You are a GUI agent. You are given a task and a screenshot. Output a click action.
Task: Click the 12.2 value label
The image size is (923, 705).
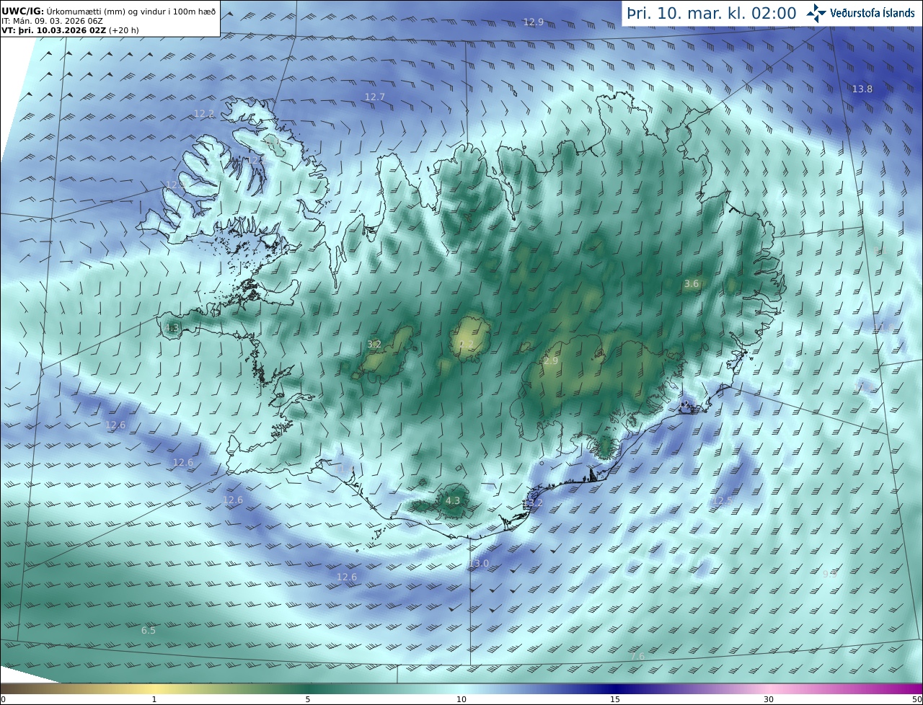[204, 114]
